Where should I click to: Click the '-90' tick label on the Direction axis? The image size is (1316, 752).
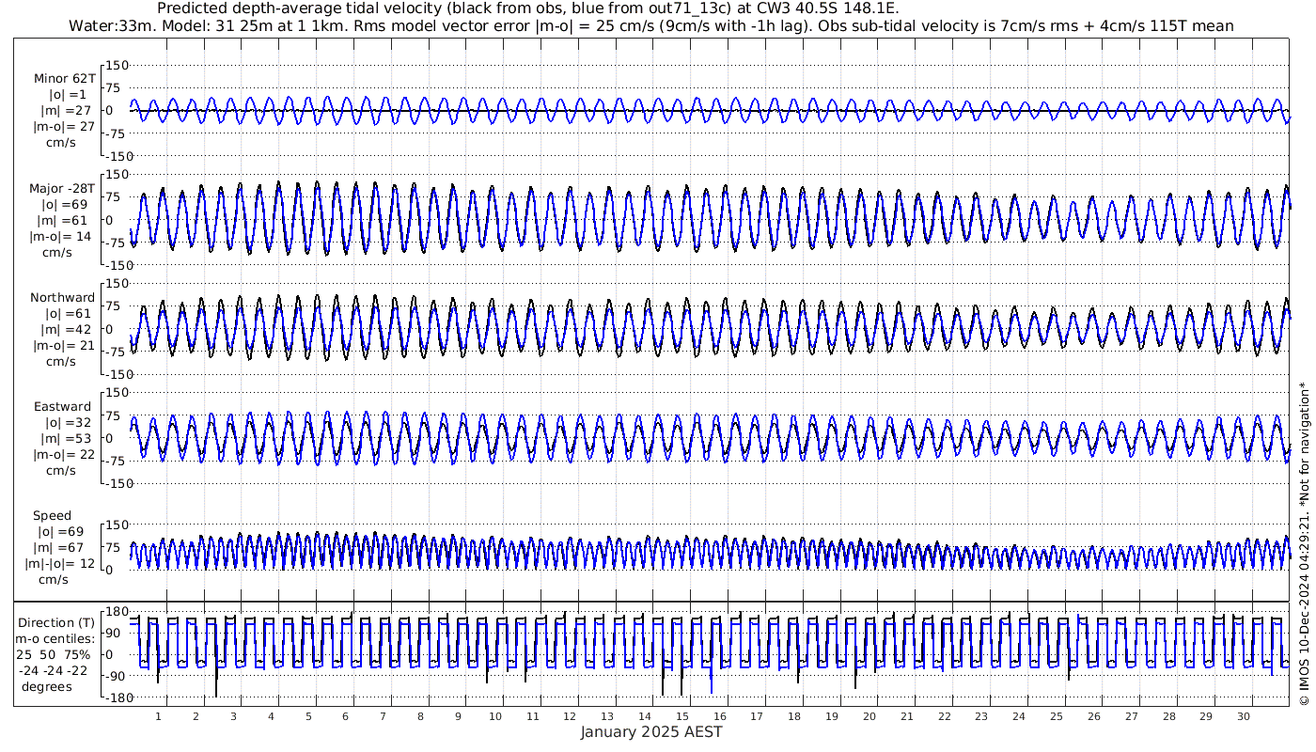click(x=117, y=676)
